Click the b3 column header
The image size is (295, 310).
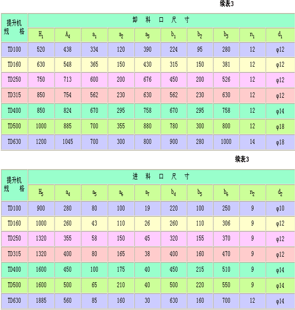pyautogui.click(x=226, y=35)
